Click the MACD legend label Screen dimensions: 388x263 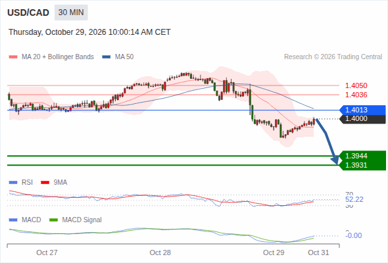point(31,220)
